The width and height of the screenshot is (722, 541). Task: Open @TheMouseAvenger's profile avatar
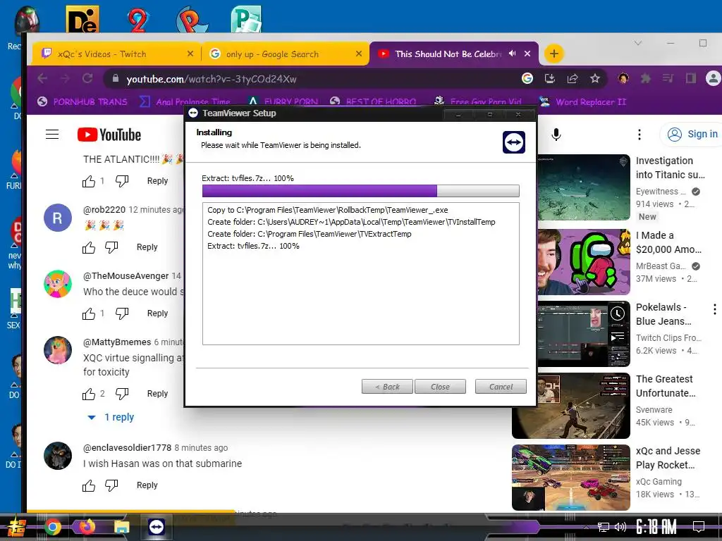[x=58, y=284]
